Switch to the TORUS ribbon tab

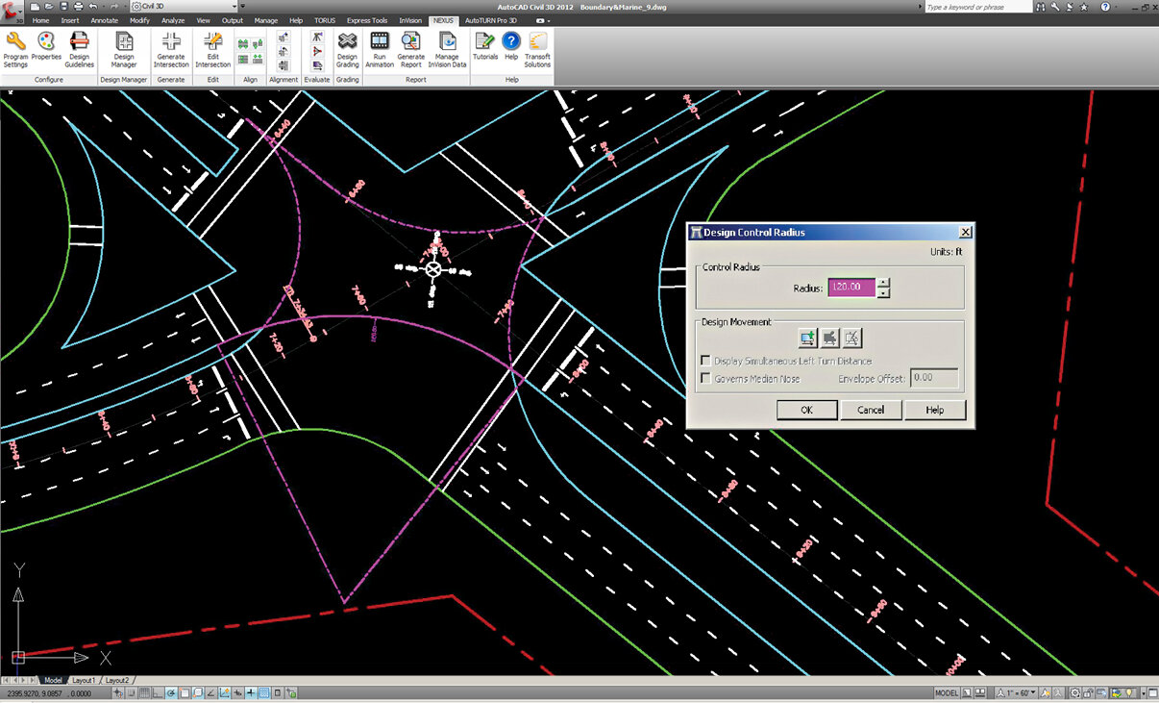tap(325, 19)
